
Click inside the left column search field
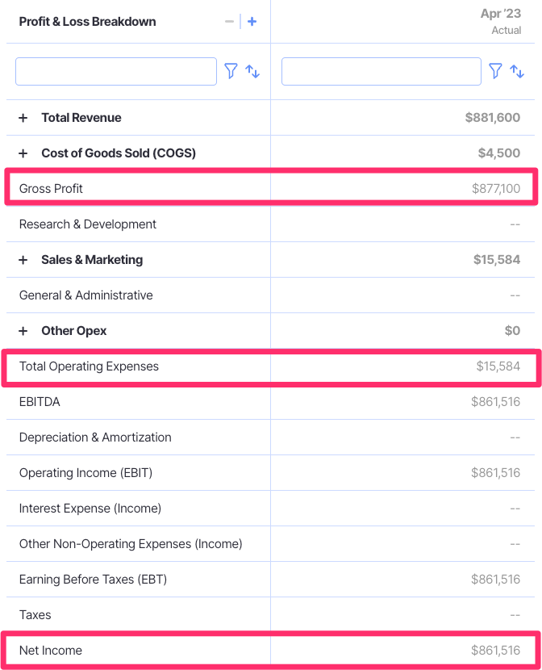click(115, 71)
